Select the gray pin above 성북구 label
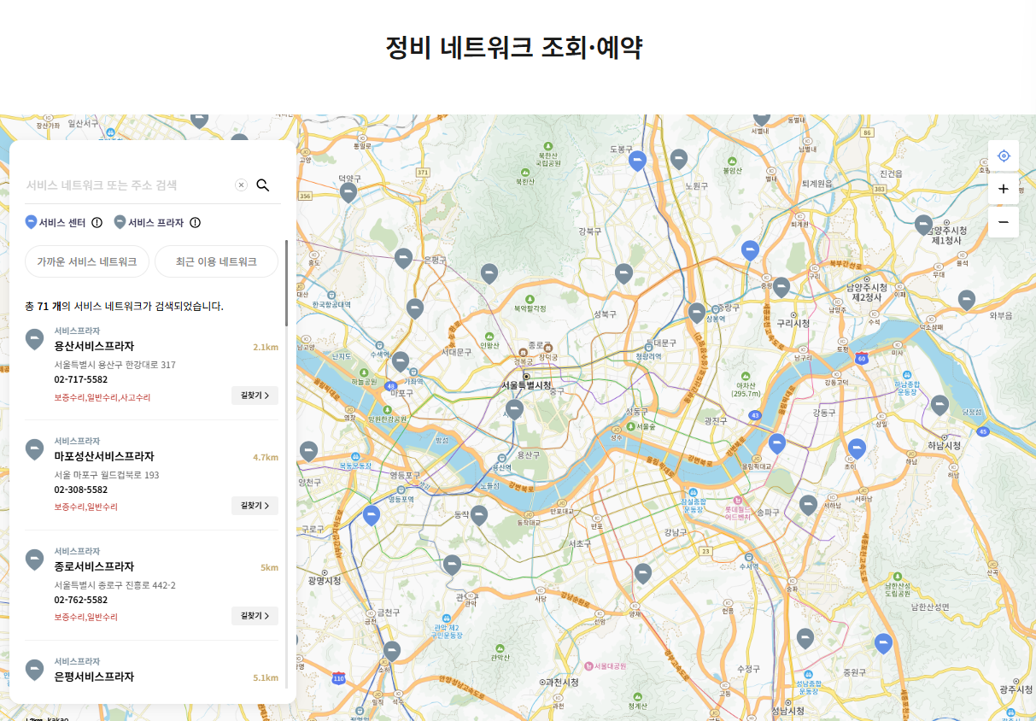The image size is (1036, 721). (623, 273)
